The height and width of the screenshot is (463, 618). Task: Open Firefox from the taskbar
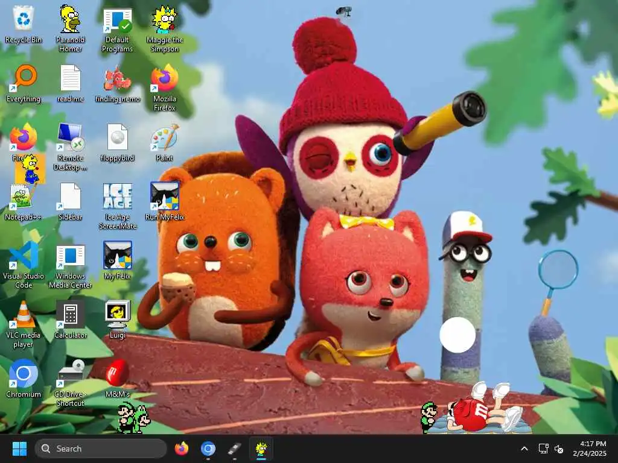click(182, 449)
